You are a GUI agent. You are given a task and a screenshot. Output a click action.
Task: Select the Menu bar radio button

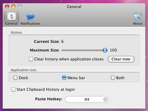64,78
